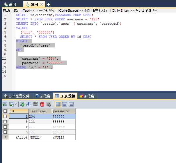Click the ORDER BY id DESC line
Image resolution: width=176 pixels, height=163 pixels.
point(56,37)
